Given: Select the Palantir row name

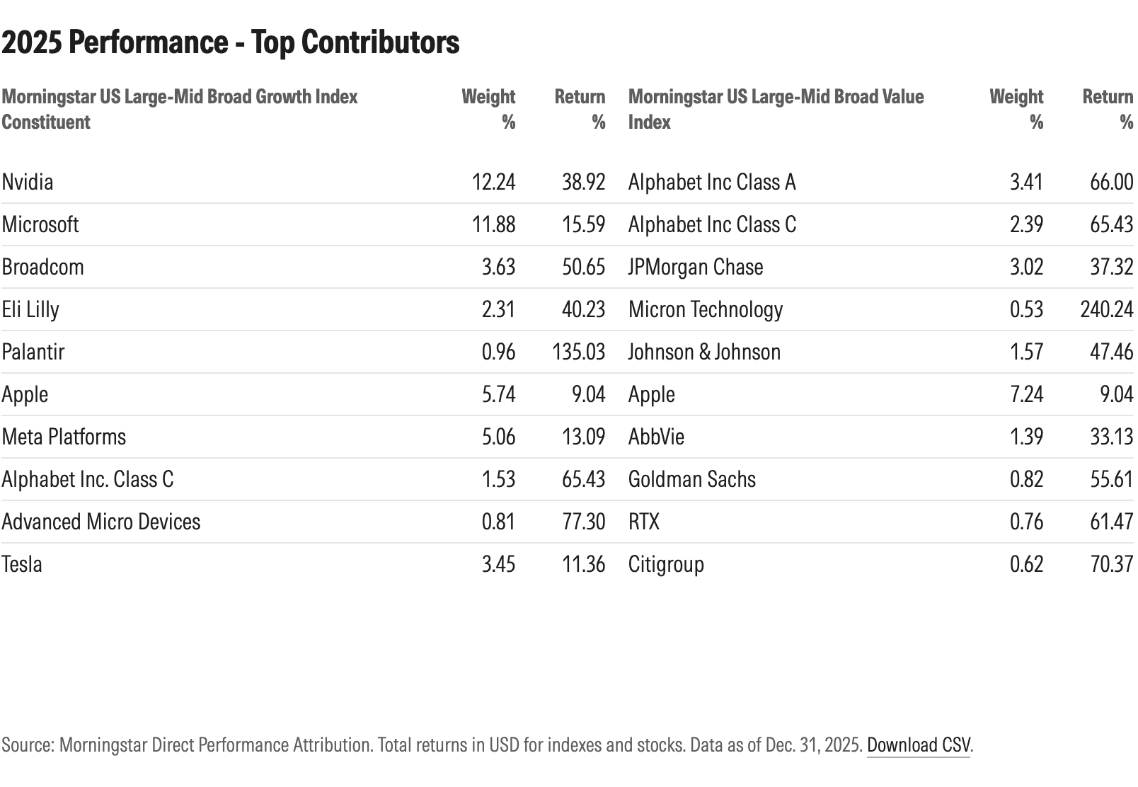Looking at the screenshot, I should 33,352.
